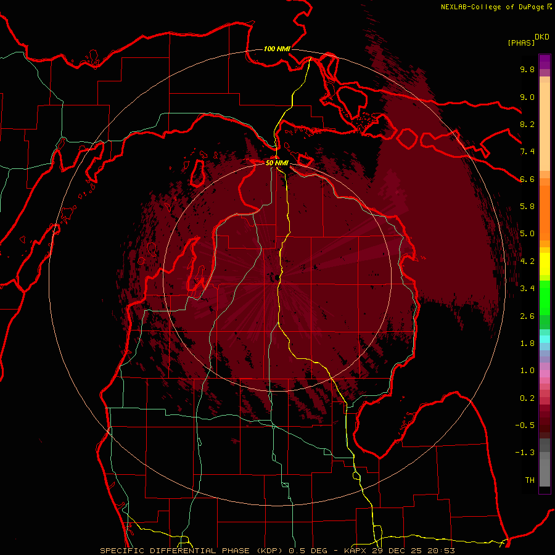
Task: Click the 9.0 color scale label
Action: pyautogui.click(x=527, y=97)
